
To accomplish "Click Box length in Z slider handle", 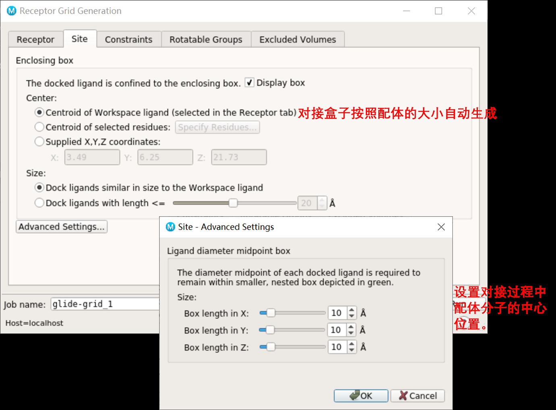I will pos(271,347).
